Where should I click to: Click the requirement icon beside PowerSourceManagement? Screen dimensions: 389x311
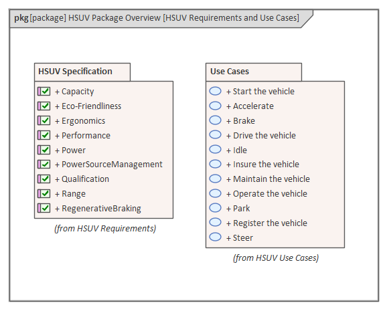coord(44,165)
